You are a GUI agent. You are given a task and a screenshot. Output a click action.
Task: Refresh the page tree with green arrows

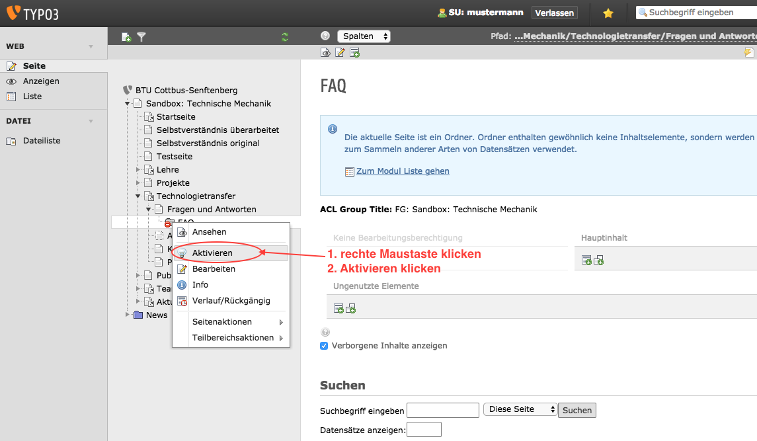[x=285, y=37]
